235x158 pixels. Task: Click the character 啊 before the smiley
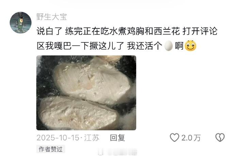pos(179,46)
